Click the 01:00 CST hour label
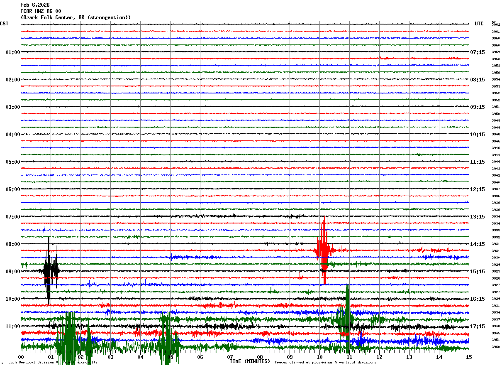502x368 pixels. click(13, 52)
